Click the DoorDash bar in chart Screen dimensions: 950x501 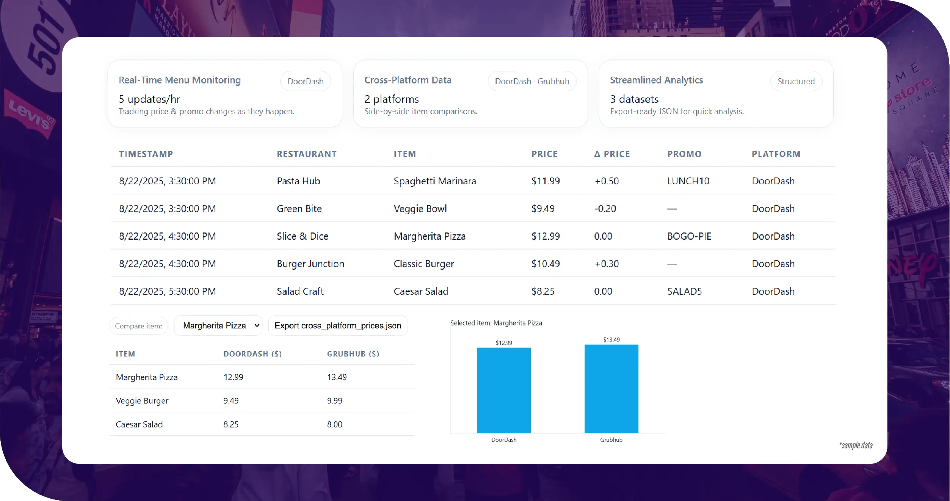point(503,390)
